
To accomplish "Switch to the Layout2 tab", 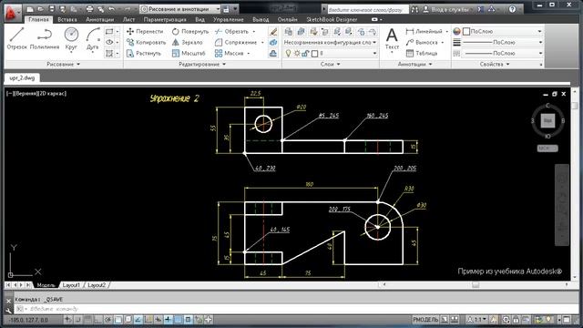I will coord(97,285).
